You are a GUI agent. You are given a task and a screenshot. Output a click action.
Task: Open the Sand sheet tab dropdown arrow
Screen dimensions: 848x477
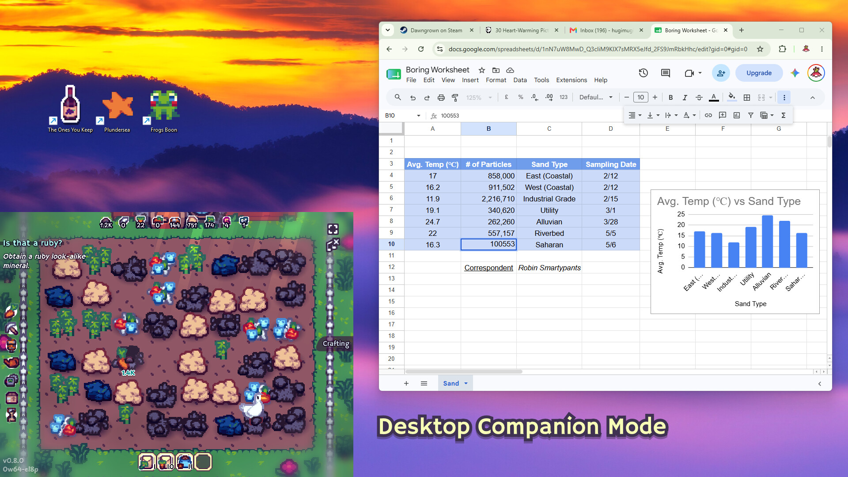pos(466,383)
